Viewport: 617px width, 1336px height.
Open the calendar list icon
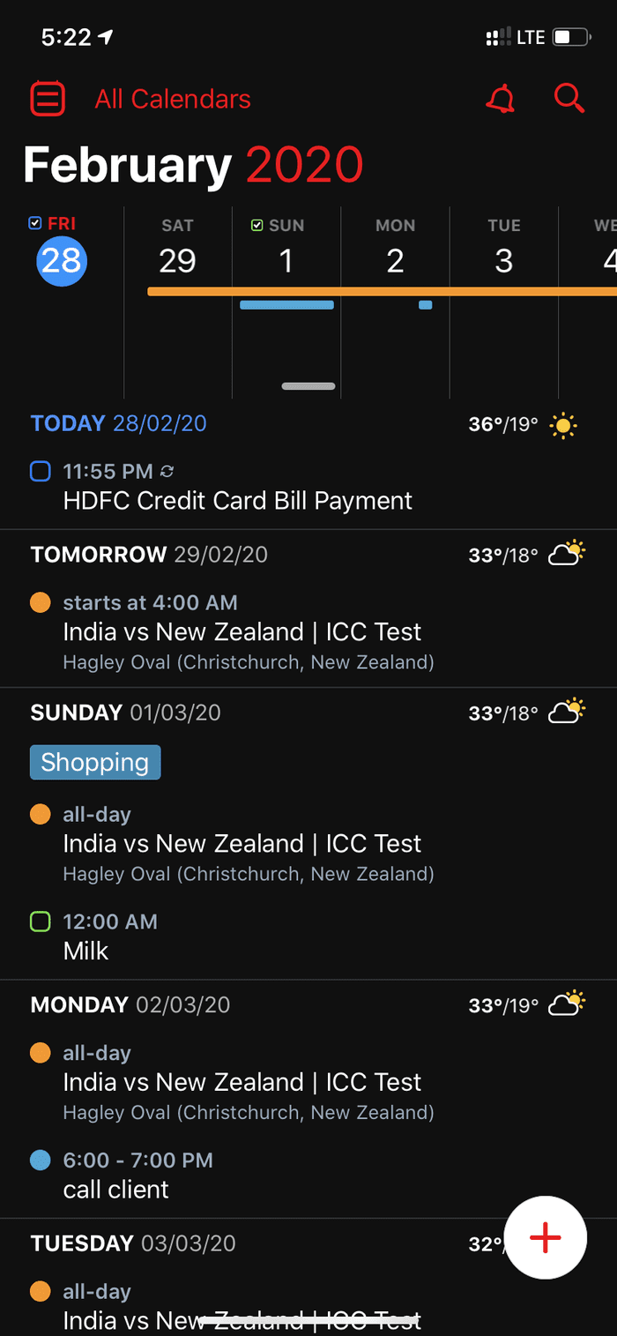pos(48,99)
